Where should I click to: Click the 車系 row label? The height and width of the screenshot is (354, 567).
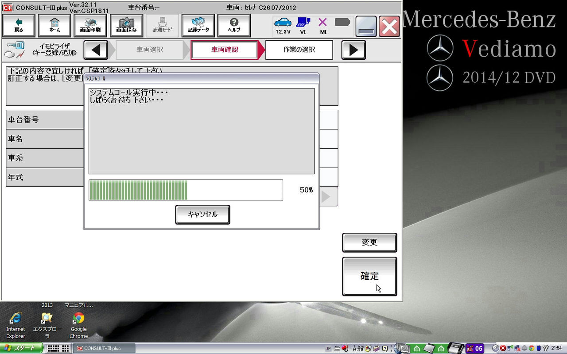(16, 158)
